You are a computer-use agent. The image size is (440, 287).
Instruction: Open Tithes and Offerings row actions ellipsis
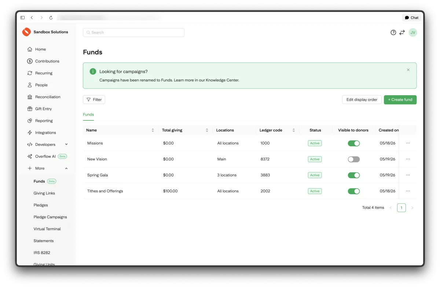point(408,191)
